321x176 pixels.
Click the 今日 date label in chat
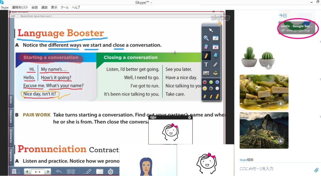283,16
